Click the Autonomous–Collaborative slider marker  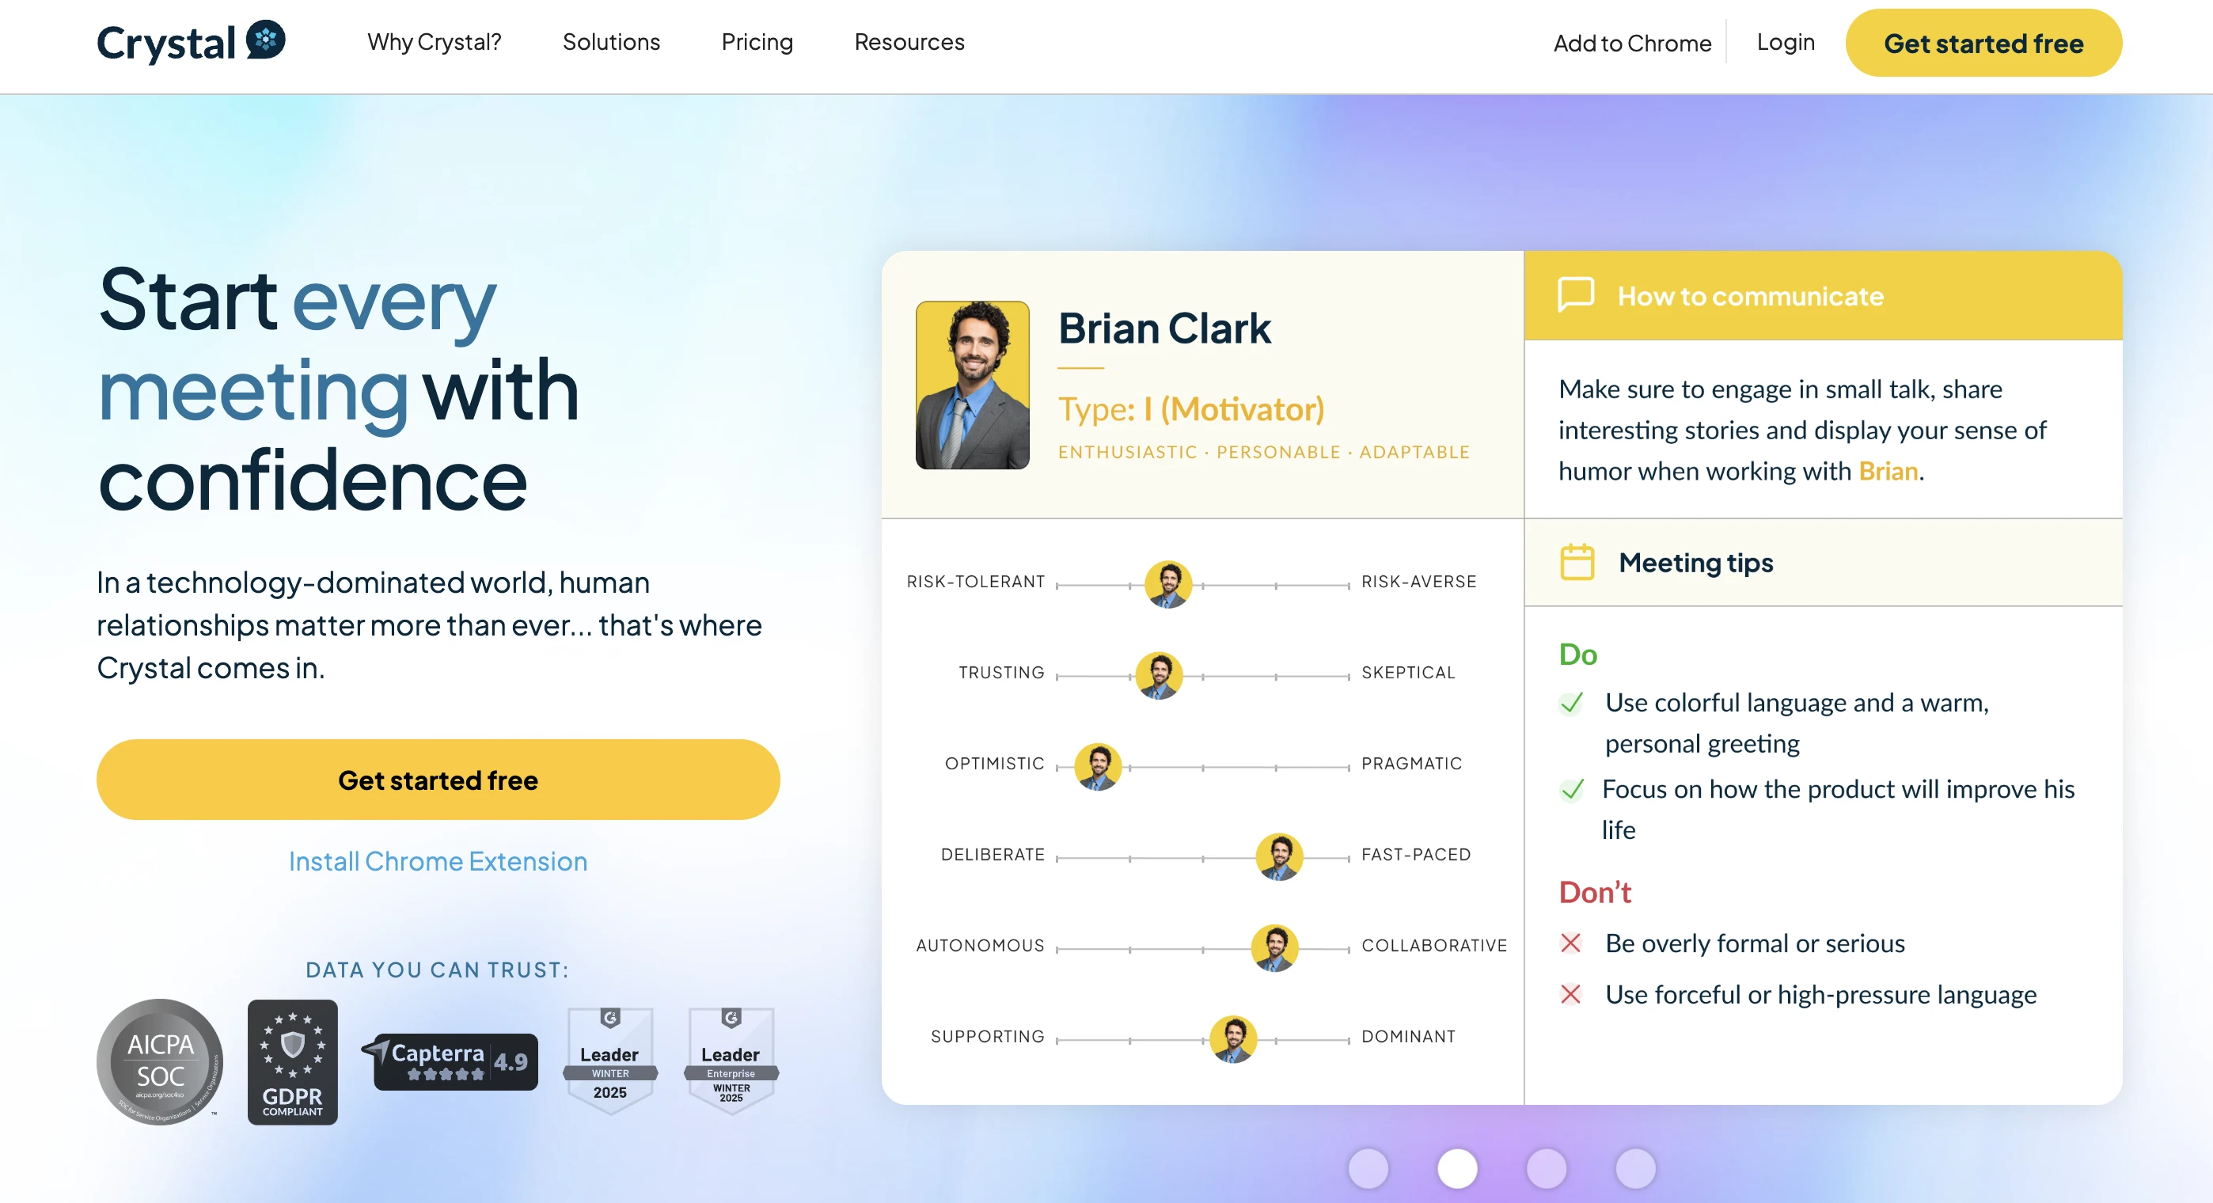click(x=1275, y=948)
